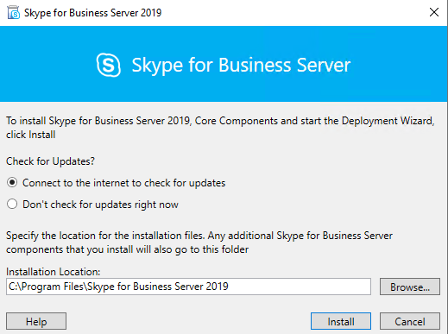This screenshot has width=448, height=334.
Task: Click the "To install Skype for Business Server 2019" instructions
Action: [220, 128]
